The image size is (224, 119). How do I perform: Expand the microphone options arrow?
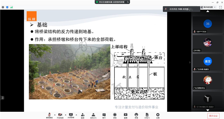55,115
